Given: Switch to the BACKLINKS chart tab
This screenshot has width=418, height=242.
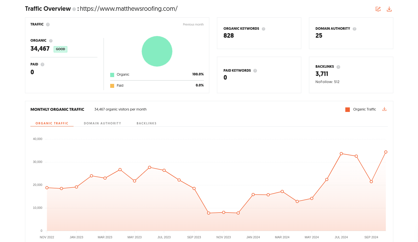Looking at the screenshot, I should pos(147,123).
